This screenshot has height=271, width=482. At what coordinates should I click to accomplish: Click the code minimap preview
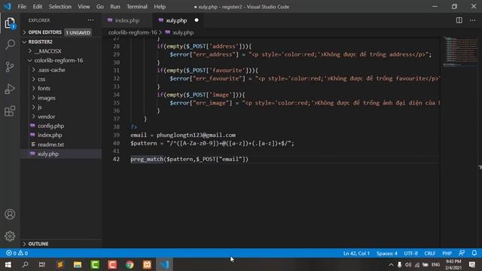[x=460, y=52]
